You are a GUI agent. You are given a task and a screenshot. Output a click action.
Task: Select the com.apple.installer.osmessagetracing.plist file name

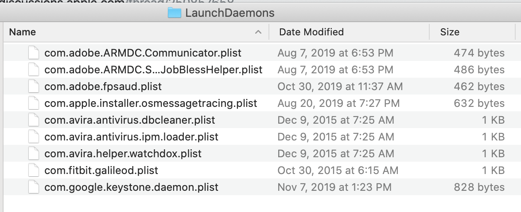(x=151, y=103)
